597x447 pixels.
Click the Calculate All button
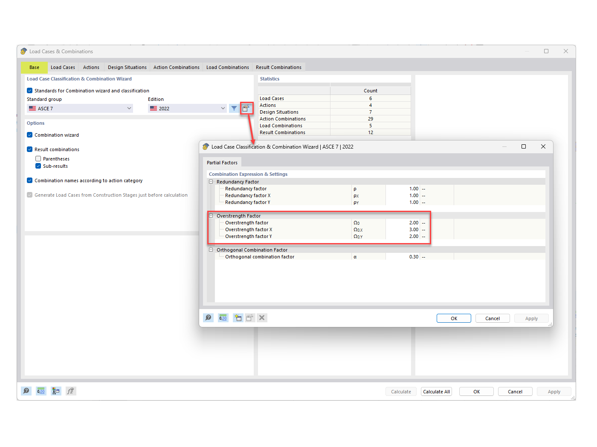click(436, 391)
